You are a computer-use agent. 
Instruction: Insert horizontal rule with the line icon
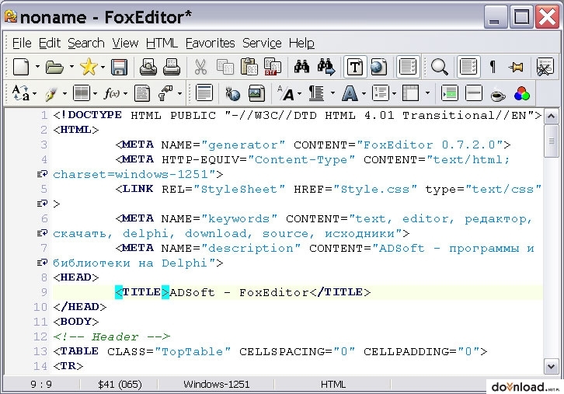(473, 93)
